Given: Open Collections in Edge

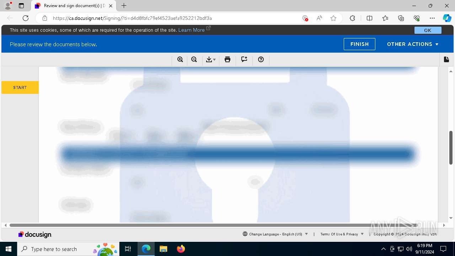Looking at the screenshot, I should coord(401,18).
